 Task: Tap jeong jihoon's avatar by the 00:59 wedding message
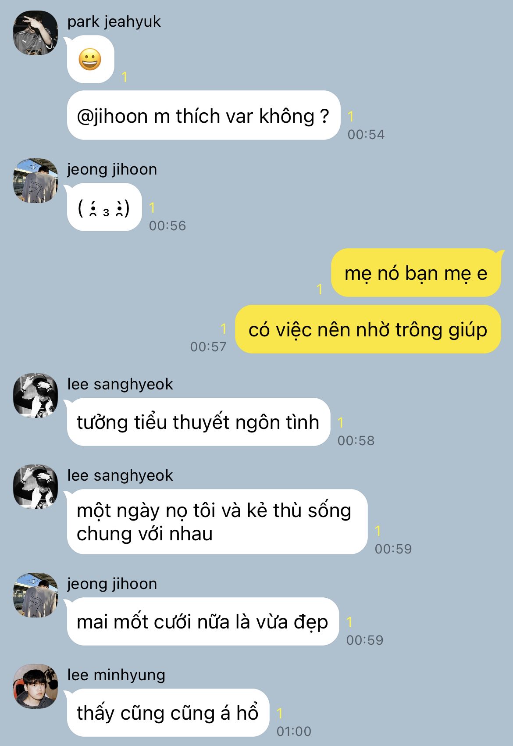click(x=36, y=595)
